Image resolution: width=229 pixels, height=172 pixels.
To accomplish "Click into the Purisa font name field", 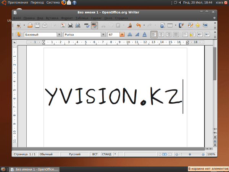I will (82, 34).
